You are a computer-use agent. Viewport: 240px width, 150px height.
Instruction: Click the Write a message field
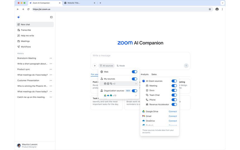pos(140,56)
